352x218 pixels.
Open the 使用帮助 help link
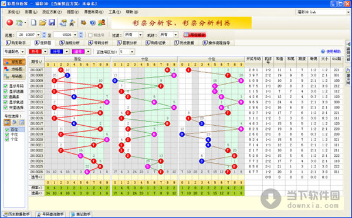click(x=331, y=52)
